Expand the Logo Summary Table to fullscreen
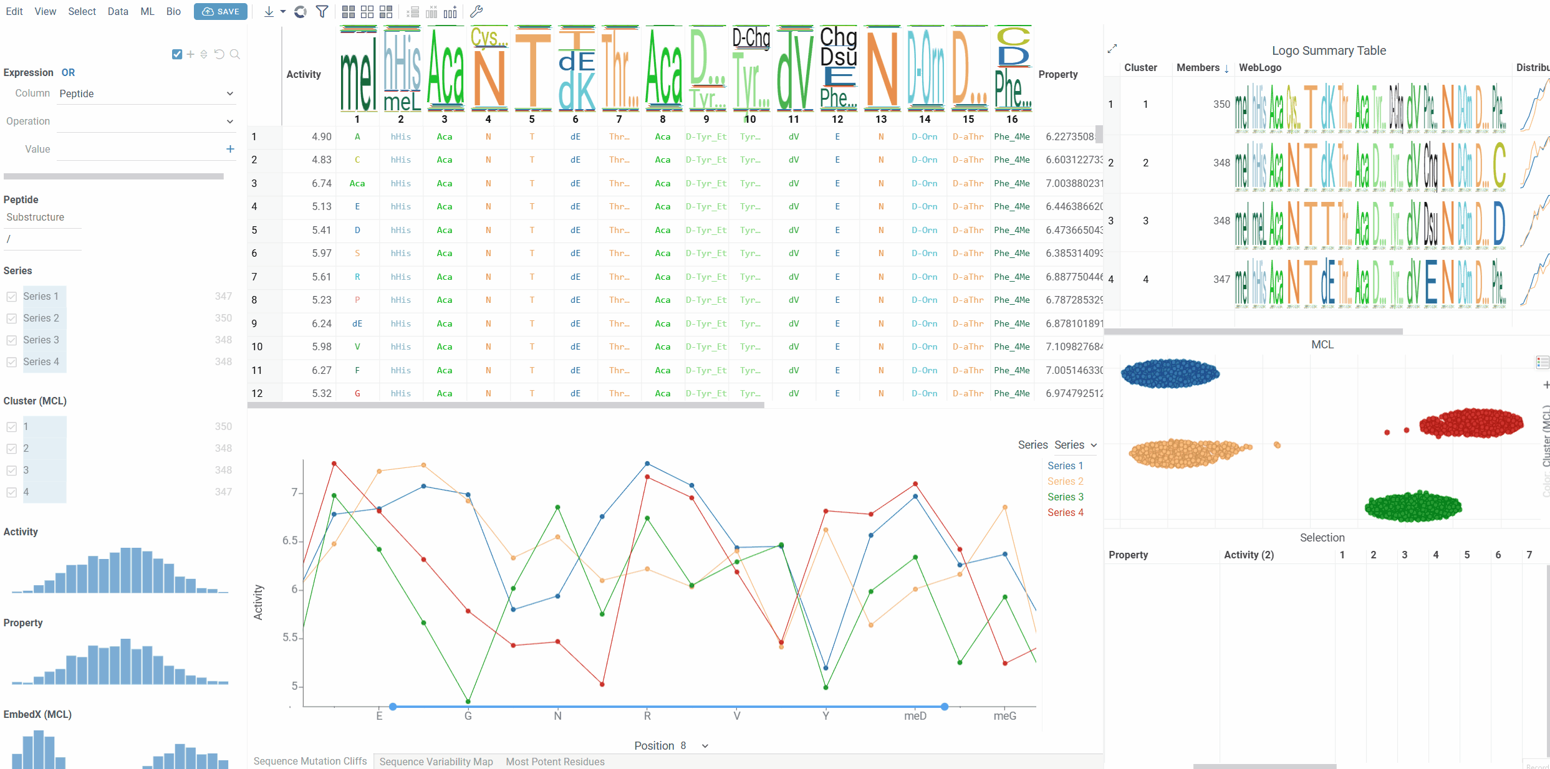The image size is (1550, 769). coord(1112,49)
